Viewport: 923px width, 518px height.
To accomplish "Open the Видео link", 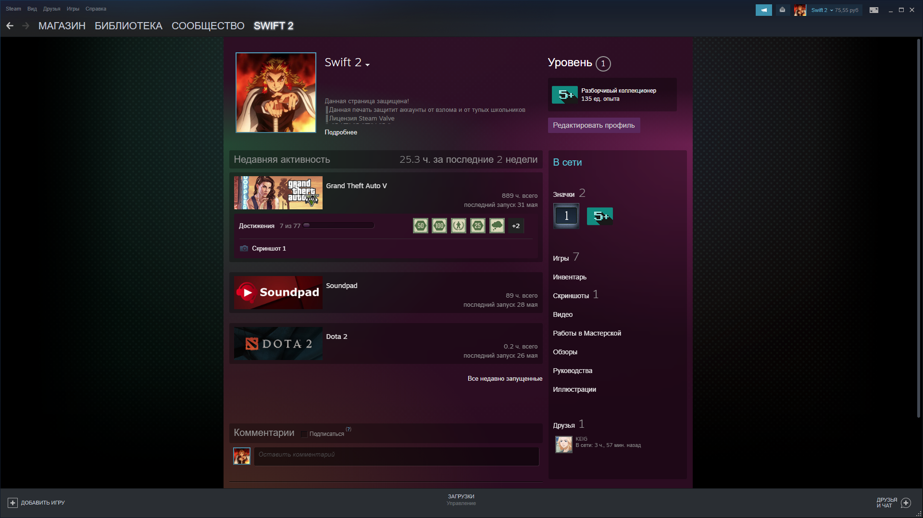I will coord(562,314).
